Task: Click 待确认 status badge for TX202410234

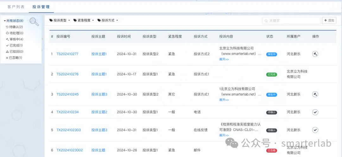Action: (x=272, y=112)
